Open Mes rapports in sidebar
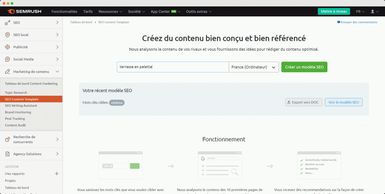 tap(15, 174)
